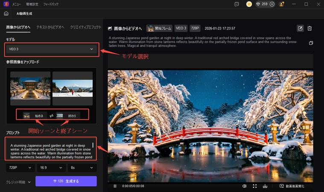
Task: Open the user account profile icon
Action: (x=281, y=4)
